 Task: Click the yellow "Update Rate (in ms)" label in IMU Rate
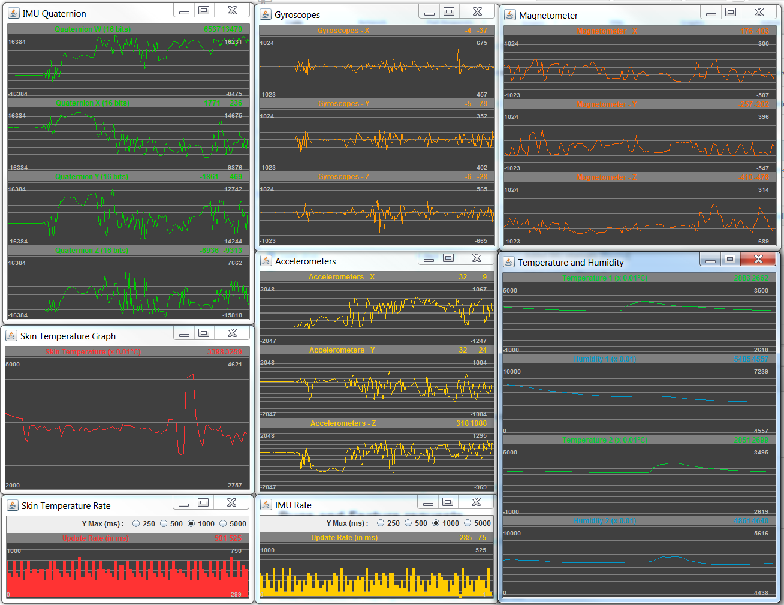point(344,538)
